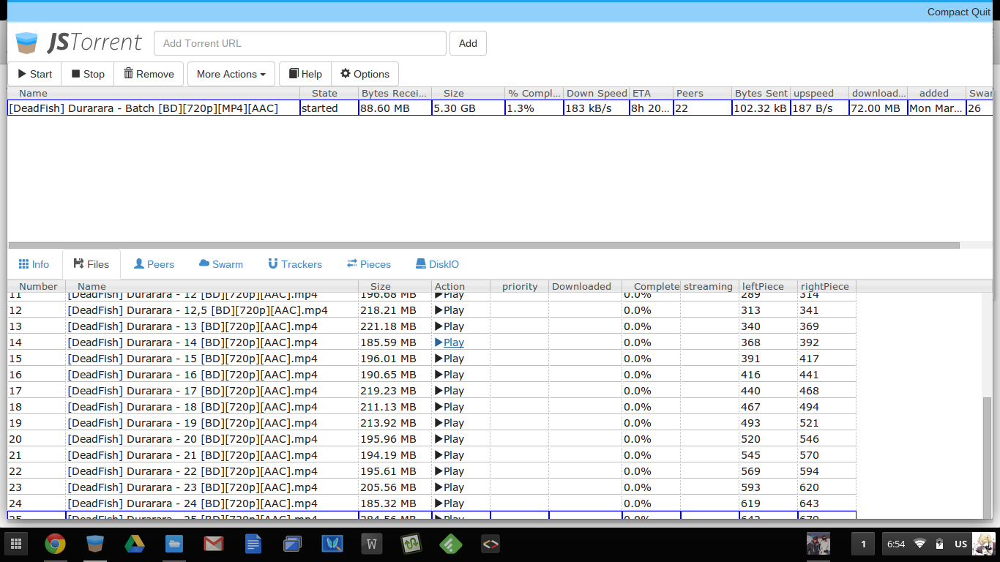Screen dimensions: 1000x562
Task: Open the W writer app on shelf
Action: click(371, 544)
